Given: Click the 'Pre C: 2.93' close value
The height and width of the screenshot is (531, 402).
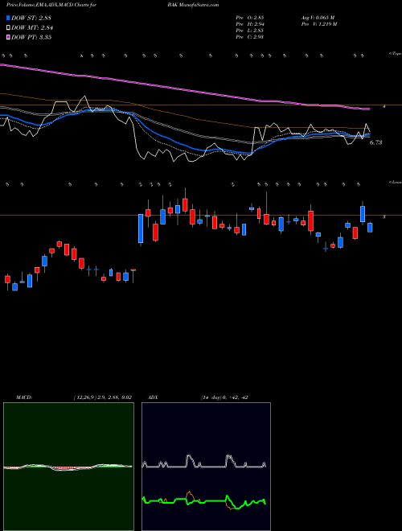Looking at the screenshot, I should [x=250, y=37].
